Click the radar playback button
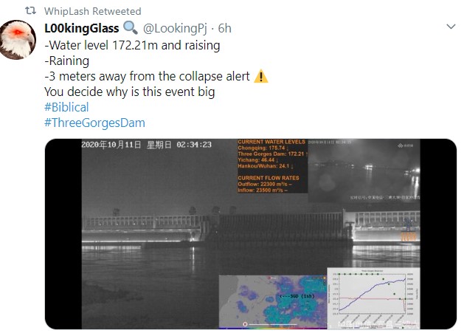 245,324
